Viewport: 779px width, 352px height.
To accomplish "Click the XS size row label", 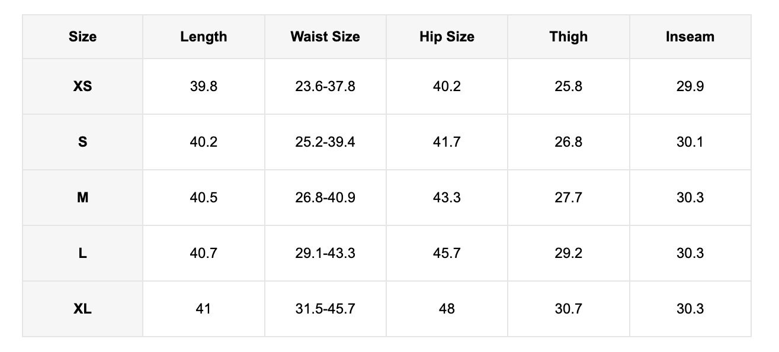I will click(82, 86).
